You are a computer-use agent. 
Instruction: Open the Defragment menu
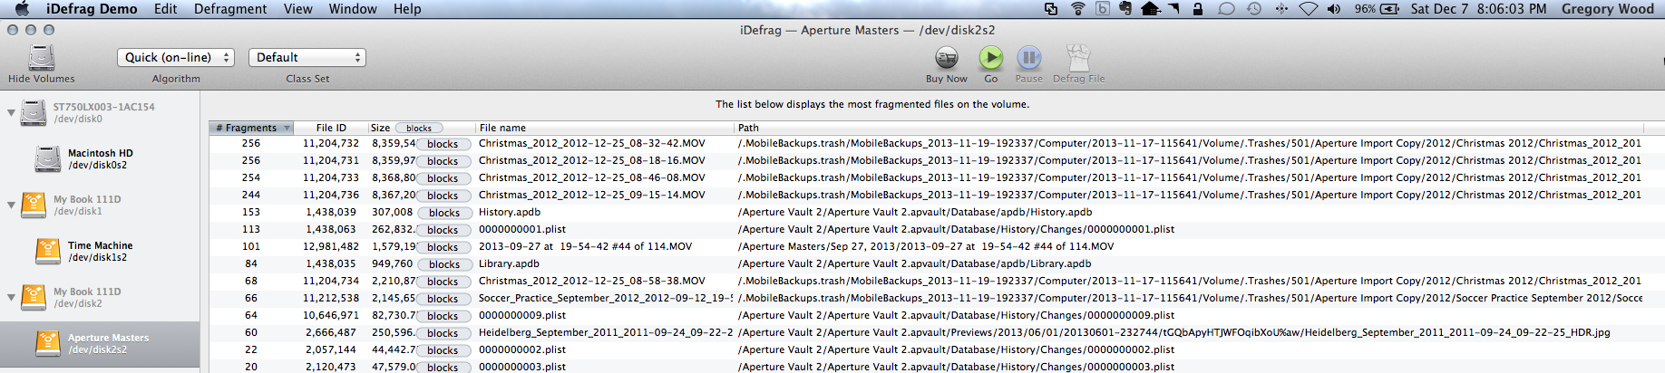(x=230, y=9)
